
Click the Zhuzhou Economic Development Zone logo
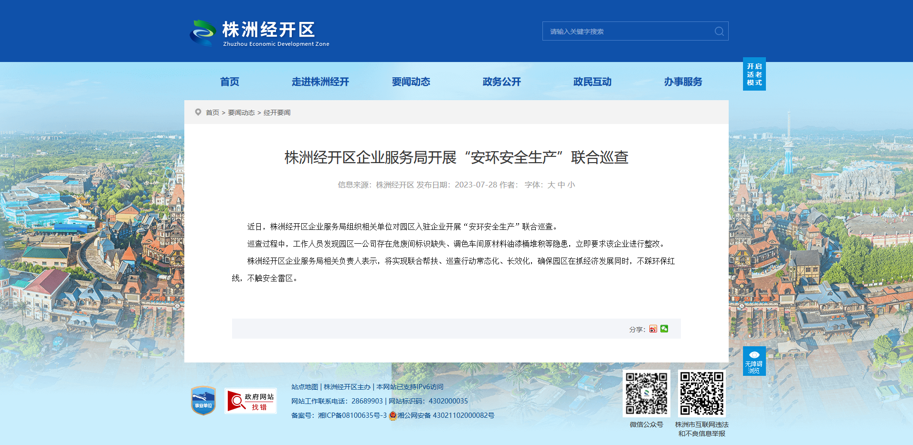(259, 32)
